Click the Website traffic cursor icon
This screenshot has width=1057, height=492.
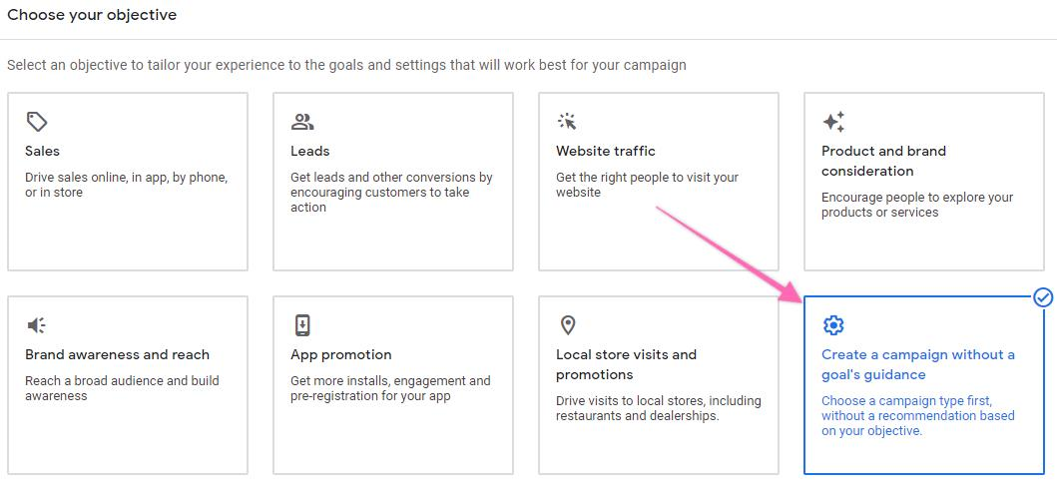click(x=567, y=122)
